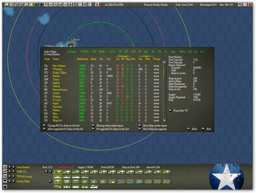
Task: Select the DB dive bomber squadron icon
Action: point(67,172)
